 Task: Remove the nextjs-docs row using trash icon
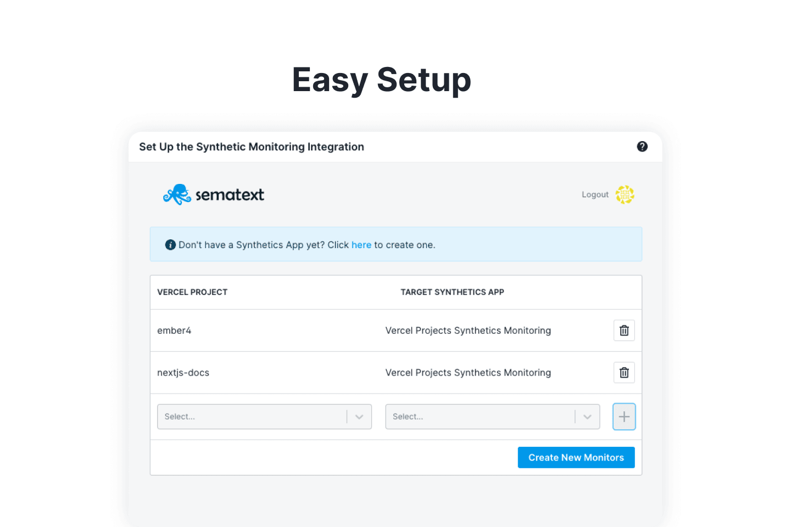coord(624,373)
